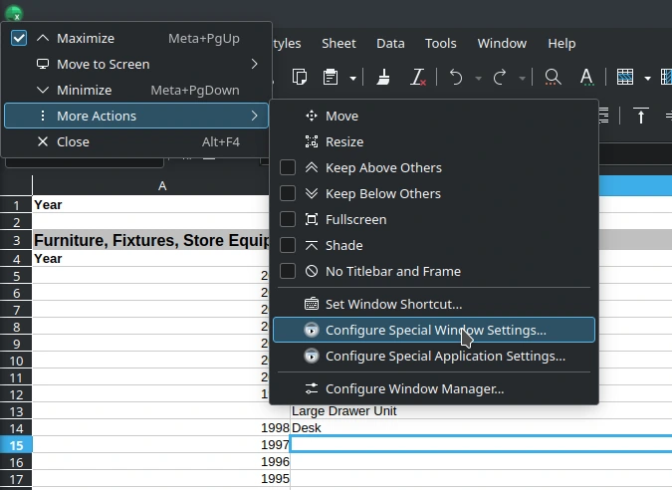Click the Spelling check icon

coord(586,78)
